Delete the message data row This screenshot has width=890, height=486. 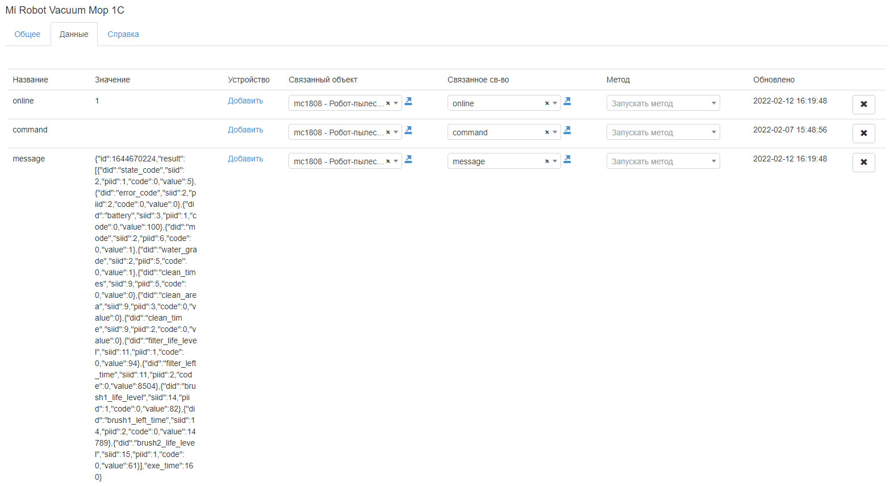[x=863, y=163]
